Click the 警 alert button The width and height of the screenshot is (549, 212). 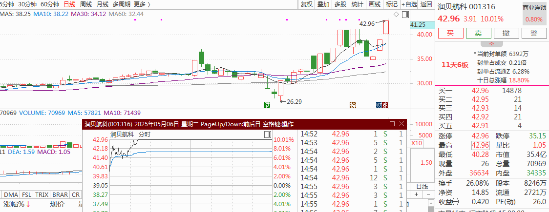click(534, 33)
